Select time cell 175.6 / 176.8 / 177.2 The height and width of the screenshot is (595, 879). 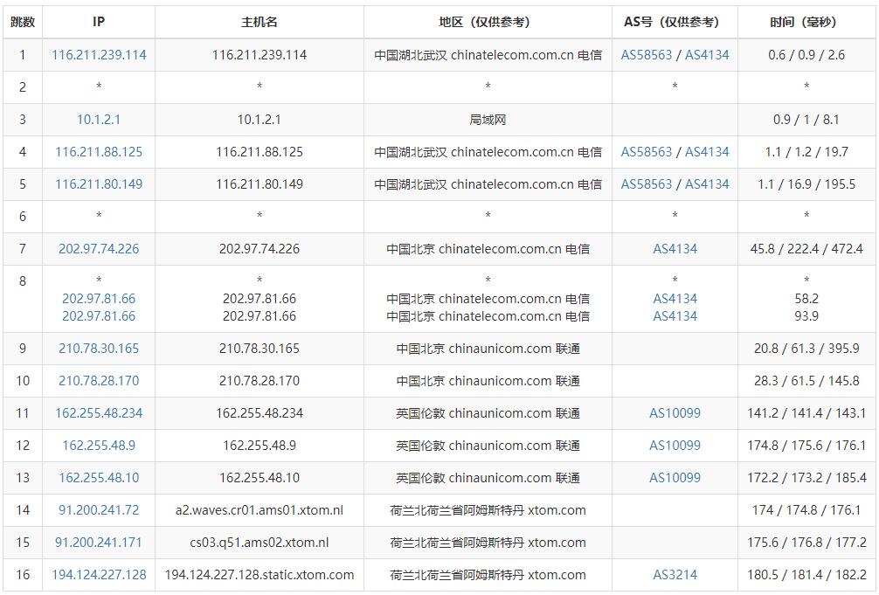click(x=806, y=543)
